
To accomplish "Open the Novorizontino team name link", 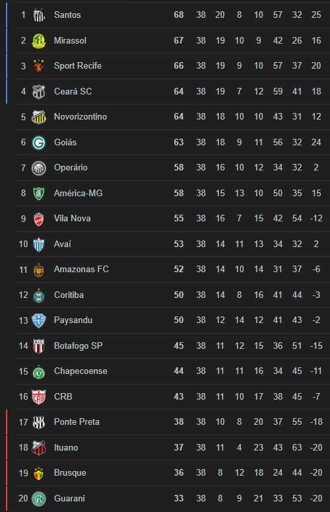I will [81, 117].
